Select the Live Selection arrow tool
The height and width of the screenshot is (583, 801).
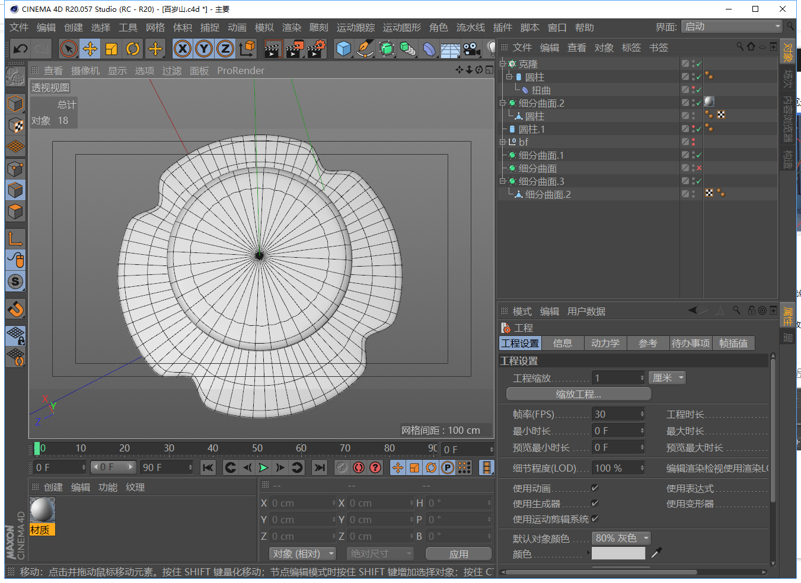coord(68,49)
